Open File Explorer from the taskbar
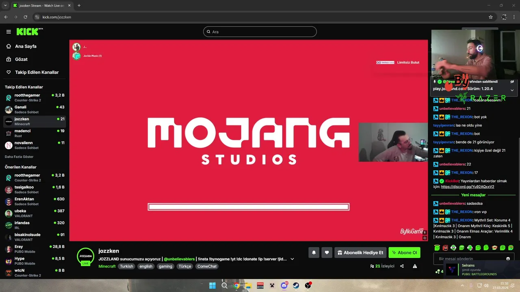Image resolution: width=520 pixels, height=292 pixels. tap(248, 286)
